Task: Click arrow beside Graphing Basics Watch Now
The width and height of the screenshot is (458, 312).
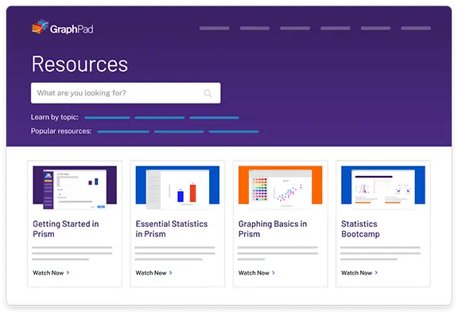Action: click(274, 272)
